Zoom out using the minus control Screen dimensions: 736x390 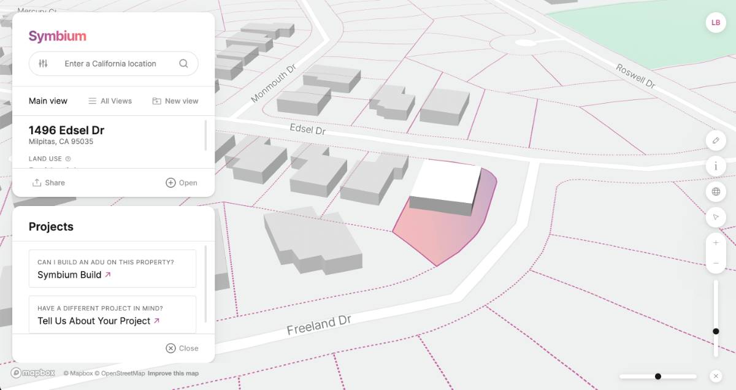[716, 262]
